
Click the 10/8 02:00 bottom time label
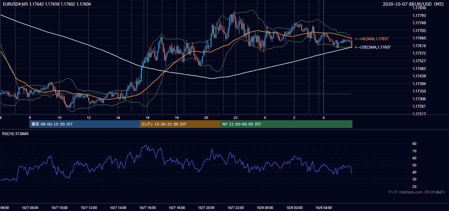(294, 208)
